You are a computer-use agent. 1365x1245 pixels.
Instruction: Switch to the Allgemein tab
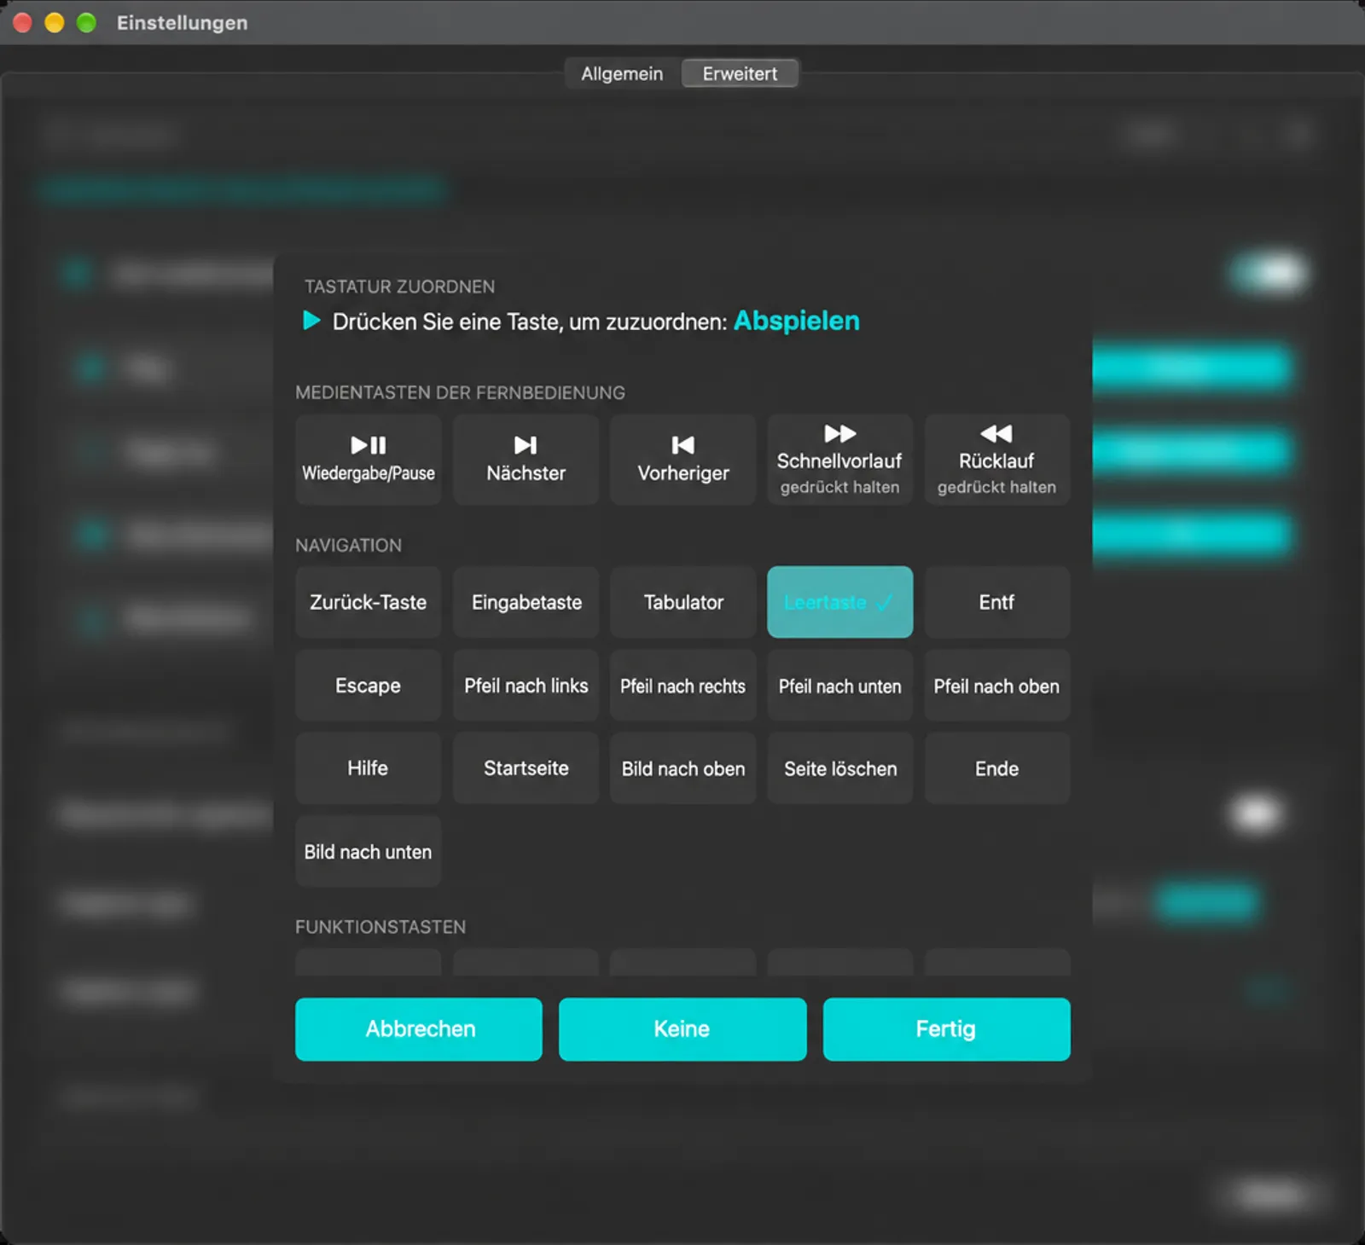pos(622,73)
